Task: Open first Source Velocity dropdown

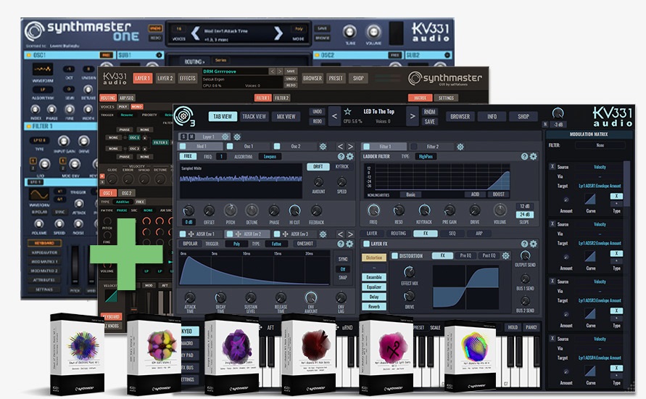Action: 600,167
